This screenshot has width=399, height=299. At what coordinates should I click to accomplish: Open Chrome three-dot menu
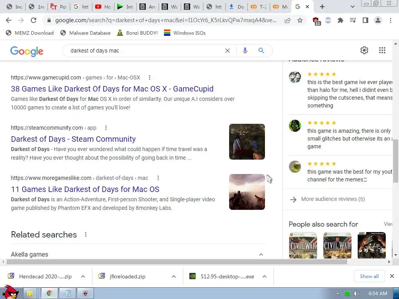(390, 20)
